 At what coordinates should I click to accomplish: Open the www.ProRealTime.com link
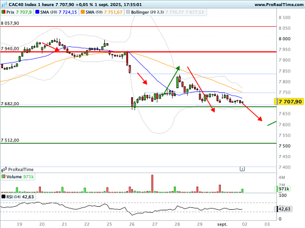click(279, 4)
